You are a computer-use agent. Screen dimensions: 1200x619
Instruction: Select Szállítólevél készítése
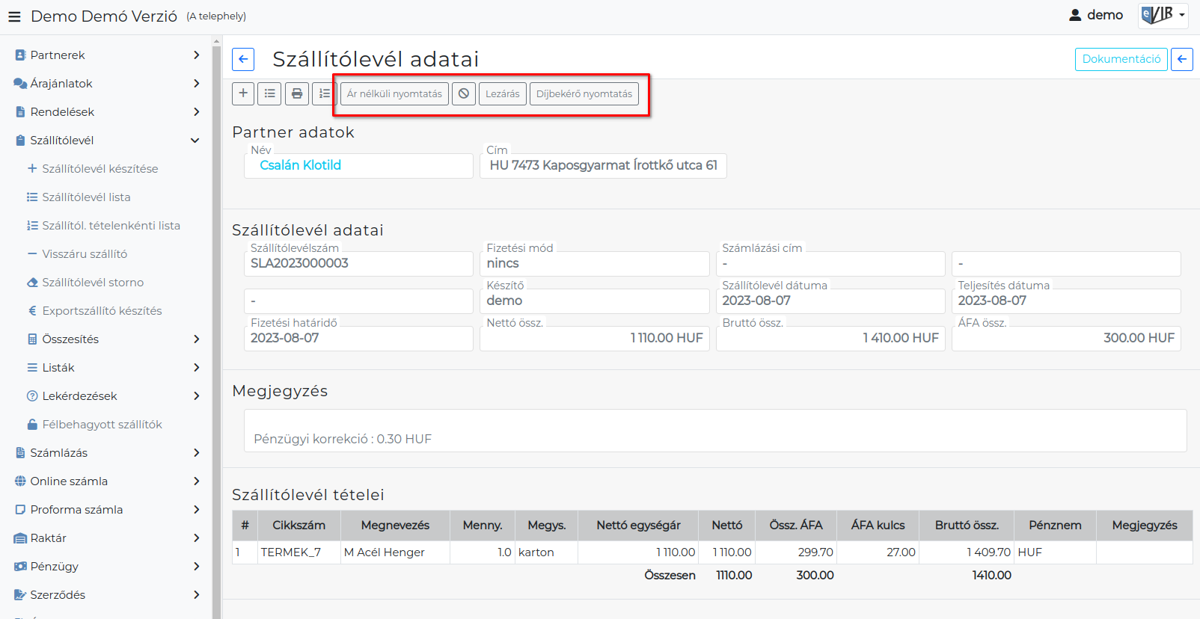[100, 168]
